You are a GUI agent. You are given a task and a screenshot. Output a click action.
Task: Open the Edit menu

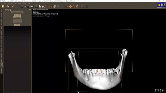coord(5,3)
